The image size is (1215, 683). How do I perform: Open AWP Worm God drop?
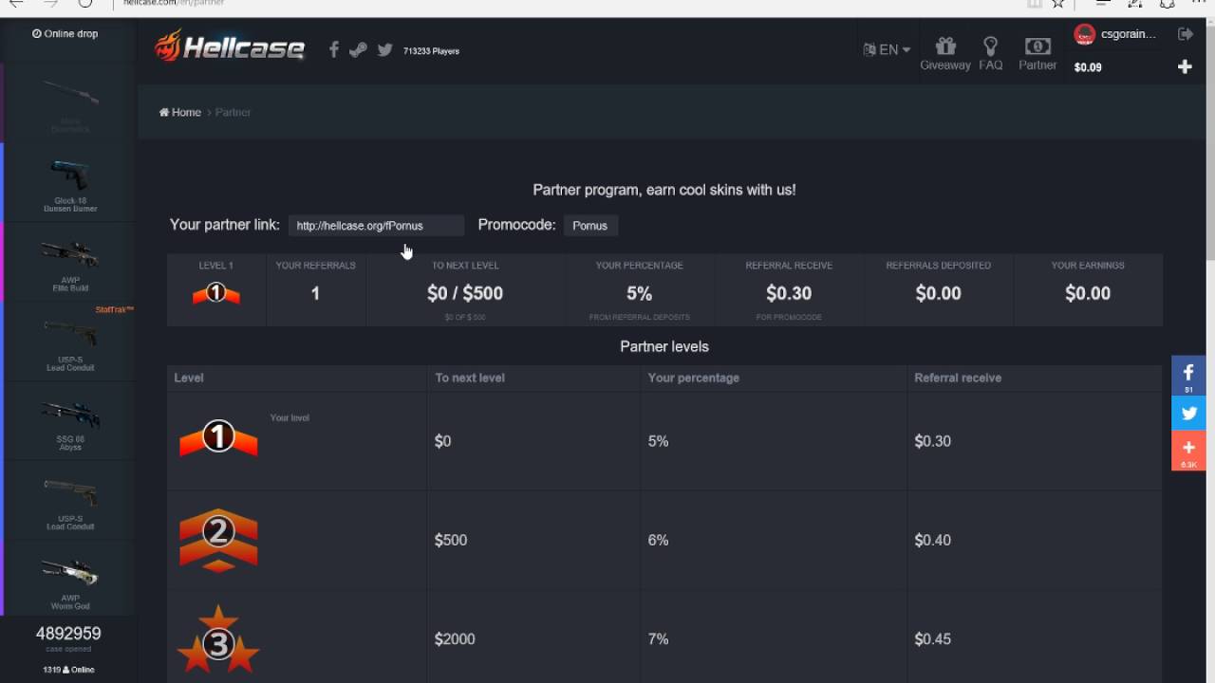click(70, 581)
